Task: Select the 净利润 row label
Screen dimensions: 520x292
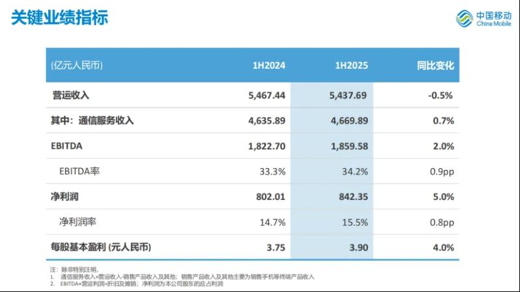Action: pyautogui.click(x=64, y=197)
